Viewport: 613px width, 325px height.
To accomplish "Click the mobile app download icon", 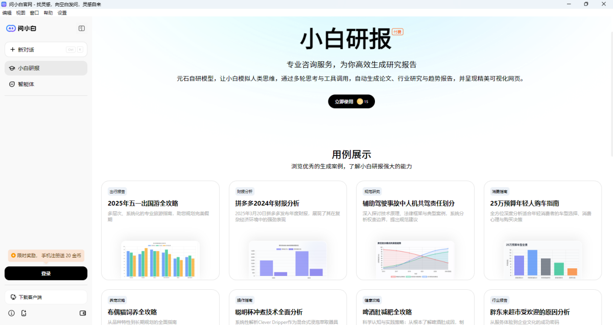I will point(23,313).
